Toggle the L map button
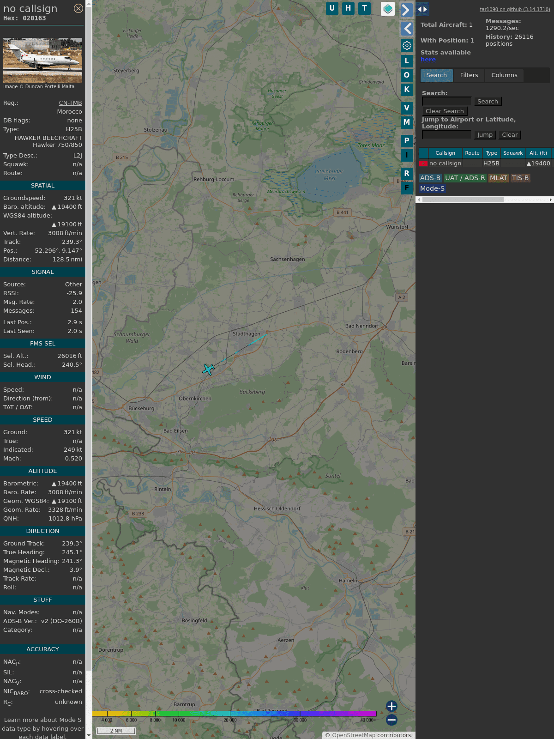 [407, 61]
